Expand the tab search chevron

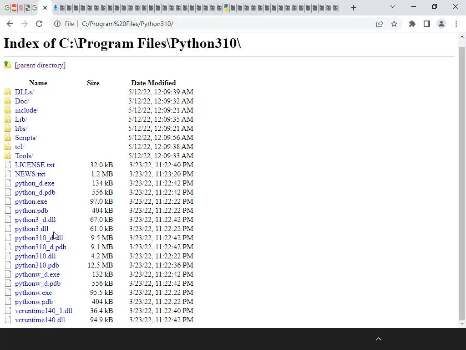393,6
